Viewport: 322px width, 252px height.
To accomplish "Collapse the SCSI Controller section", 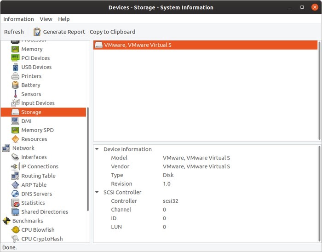I will (x=97, y=192).
